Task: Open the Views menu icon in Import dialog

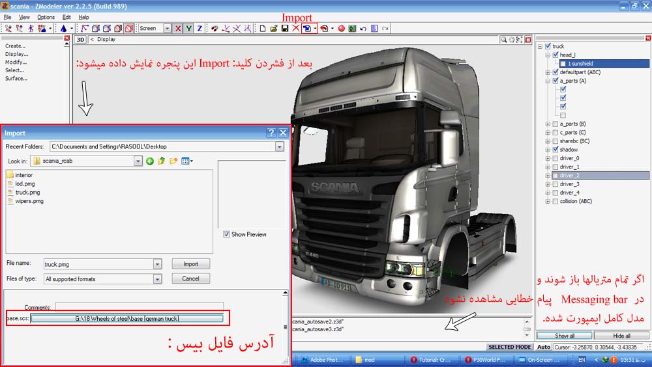Action: (186, 161)
